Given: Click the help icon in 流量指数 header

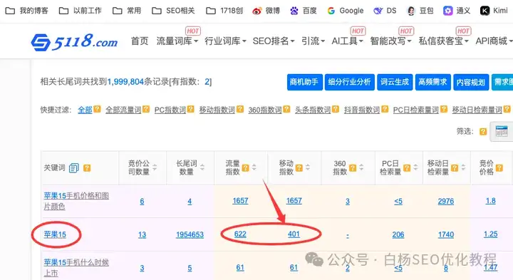Looking at the screenshot, I should [x=245, y=168].
